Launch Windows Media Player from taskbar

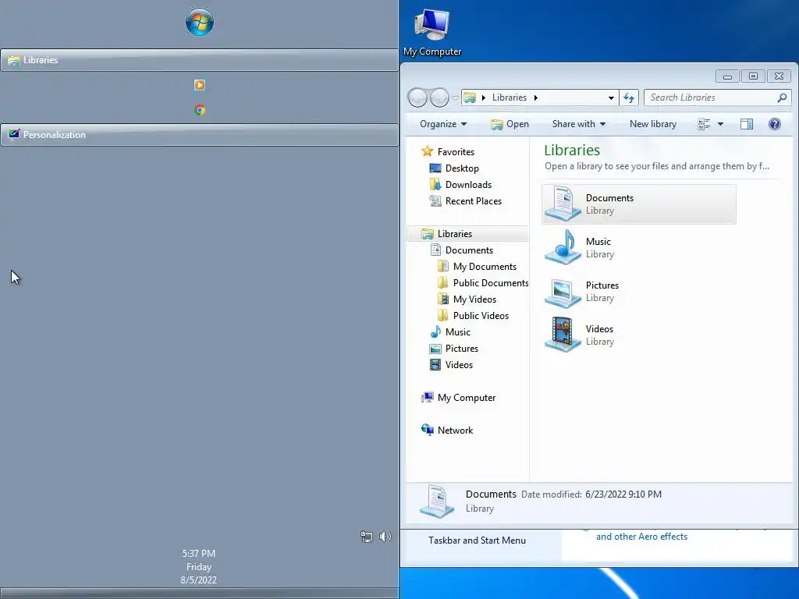pos(199,85)
